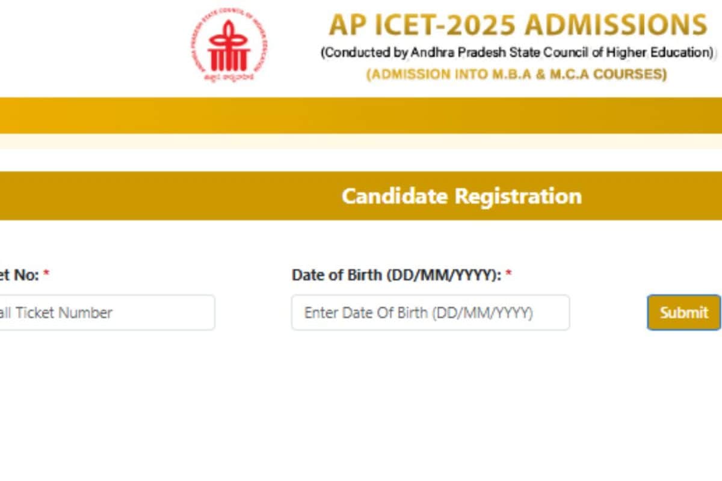Select the 'Conducted by Andhra Pradesh State Council' subtitle
The image size is (722, 481).
518,53
